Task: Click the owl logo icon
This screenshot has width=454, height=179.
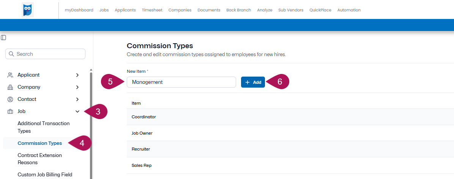Action: [28, 10]
